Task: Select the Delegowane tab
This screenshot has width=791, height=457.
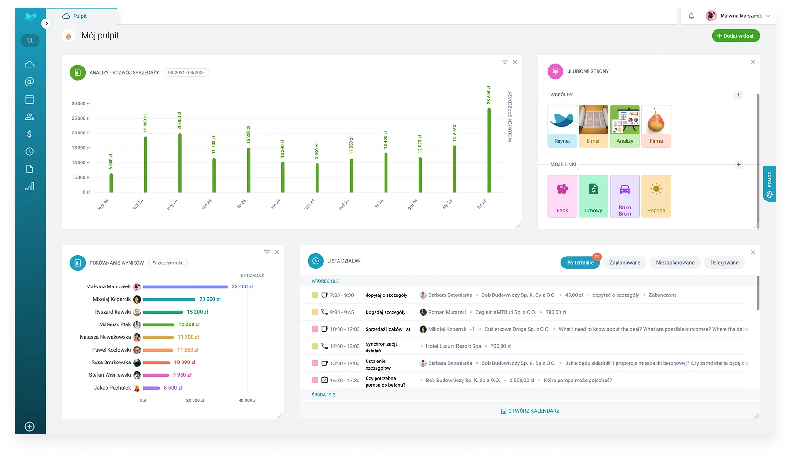Action: coord(724,263)
